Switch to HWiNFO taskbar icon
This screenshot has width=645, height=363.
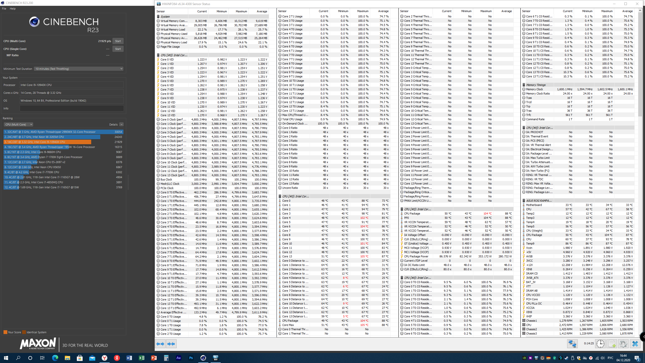point(215,358)
